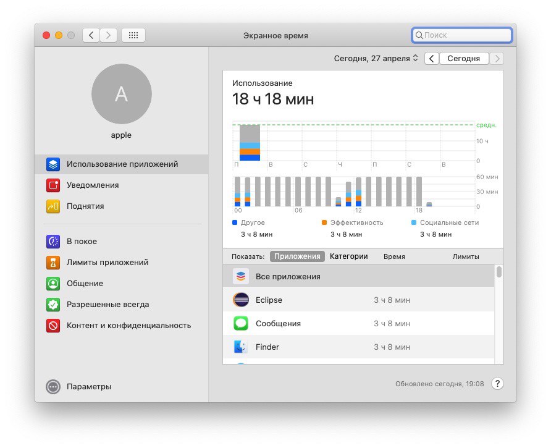This screenshot has height=448, width=551.
Task: Click the Все приложения stack icon
Action: coord(241,276)
